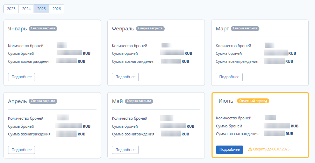Click Подробнее in the Март card

pyautogui.click(x=229, y=77)
